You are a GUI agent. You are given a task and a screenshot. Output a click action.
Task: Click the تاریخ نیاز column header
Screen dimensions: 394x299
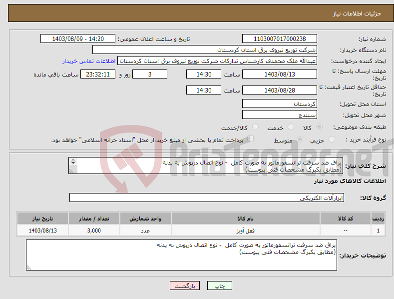pyautogui.click(x=43, y=218)
